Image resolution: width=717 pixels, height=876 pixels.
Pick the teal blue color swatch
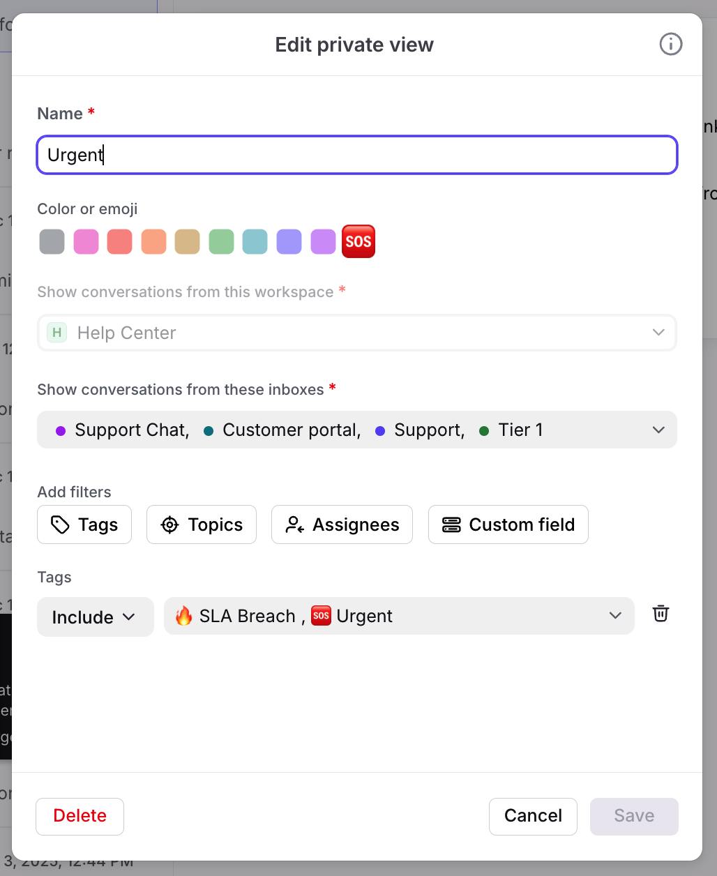tap(255, 242)
